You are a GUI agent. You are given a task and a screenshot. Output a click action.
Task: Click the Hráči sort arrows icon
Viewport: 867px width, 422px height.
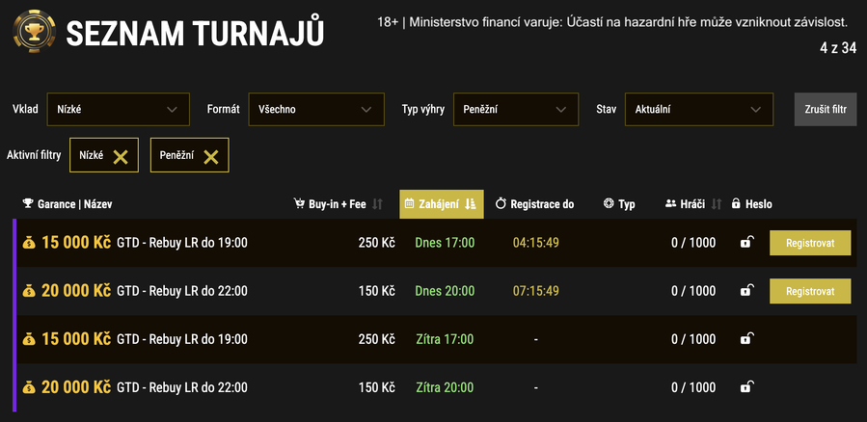click(x=716, y=204)
